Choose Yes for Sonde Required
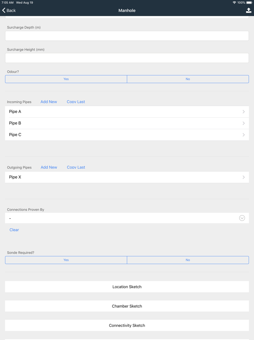The image size is (254, 340). click(66, 260)
